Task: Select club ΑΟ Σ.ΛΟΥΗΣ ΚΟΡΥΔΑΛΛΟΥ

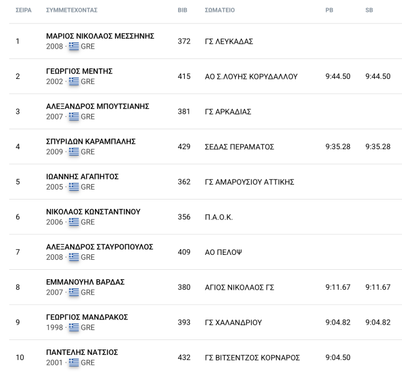Action: (x=251, y=76)
